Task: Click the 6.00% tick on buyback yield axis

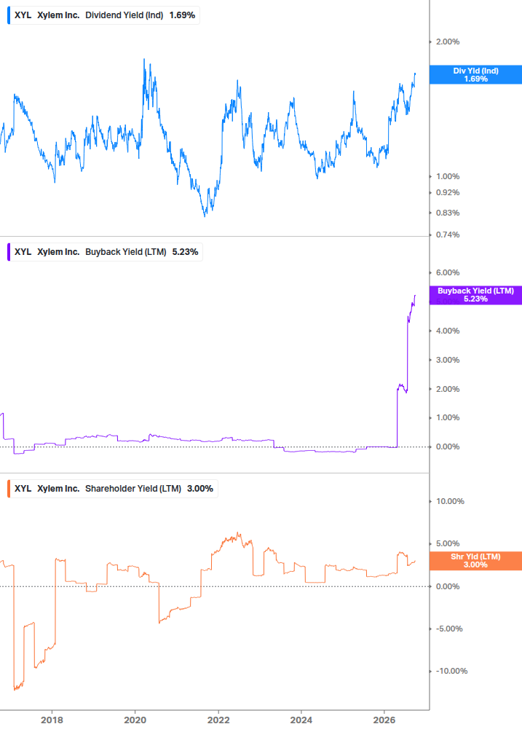Action: [x=447, y=272]
